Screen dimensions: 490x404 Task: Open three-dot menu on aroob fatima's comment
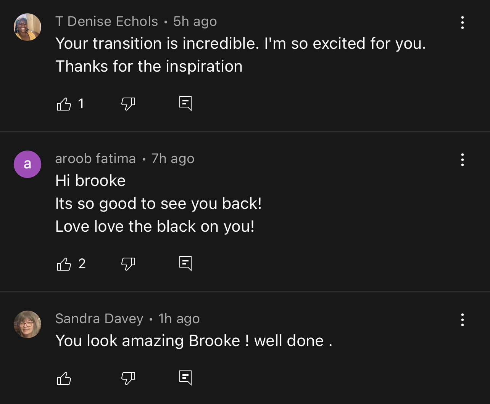click(462, 160)
